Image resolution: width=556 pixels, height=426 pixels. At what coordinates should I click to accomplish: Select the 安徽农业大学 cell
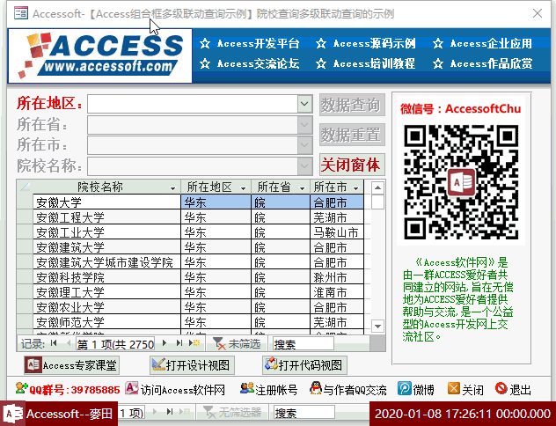click(106, 307)
